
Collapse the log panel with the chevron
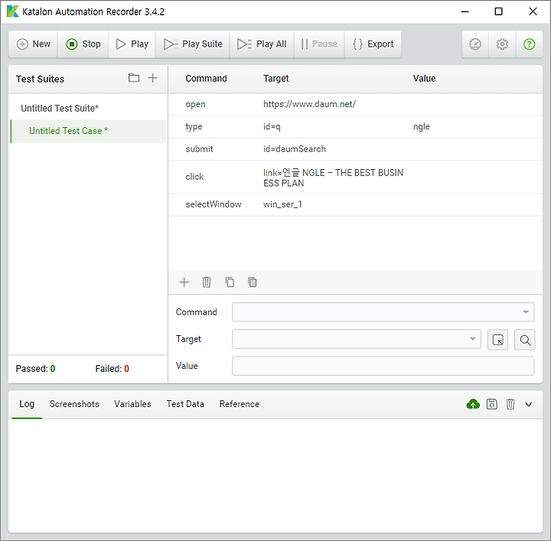pos(529,404)
